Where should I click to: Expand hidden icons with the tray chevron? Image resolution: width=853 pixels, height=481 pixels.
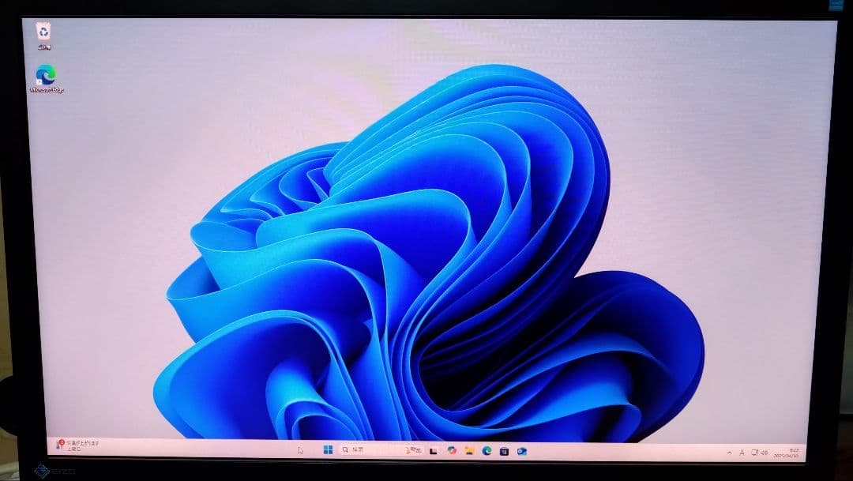(x=730, y=452)
